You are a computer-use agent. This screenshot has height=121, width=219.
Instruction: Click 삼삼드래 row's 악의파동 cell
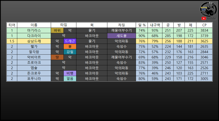coord(122,41)
